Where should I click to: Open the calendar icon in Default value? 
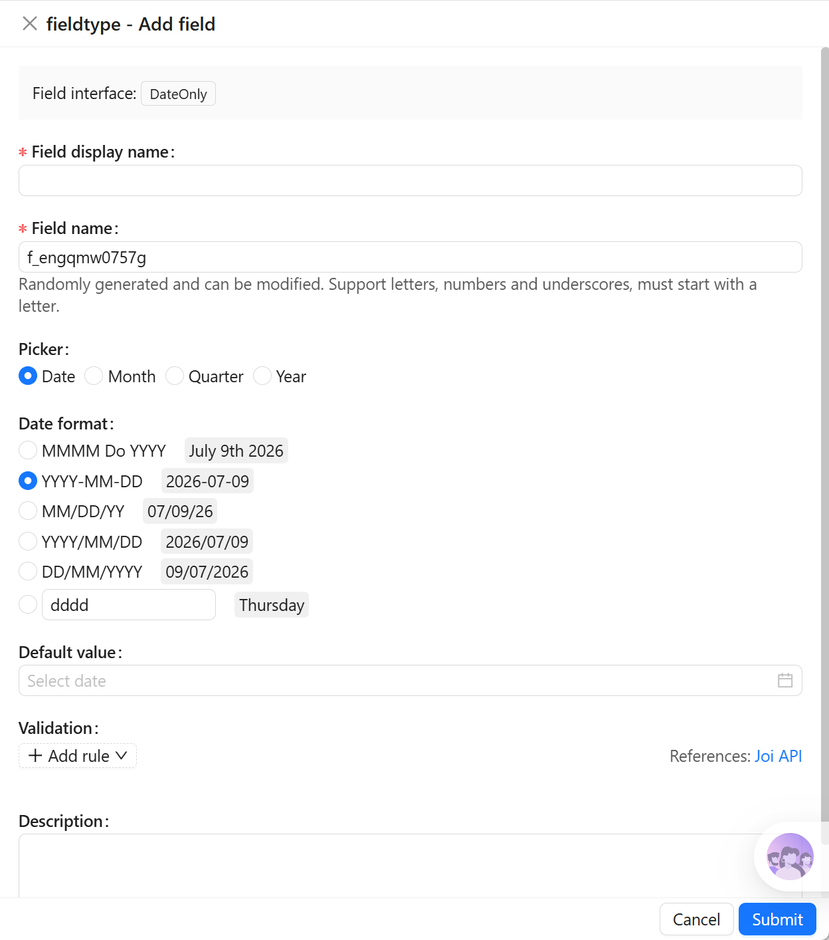(x=784, y=680)
